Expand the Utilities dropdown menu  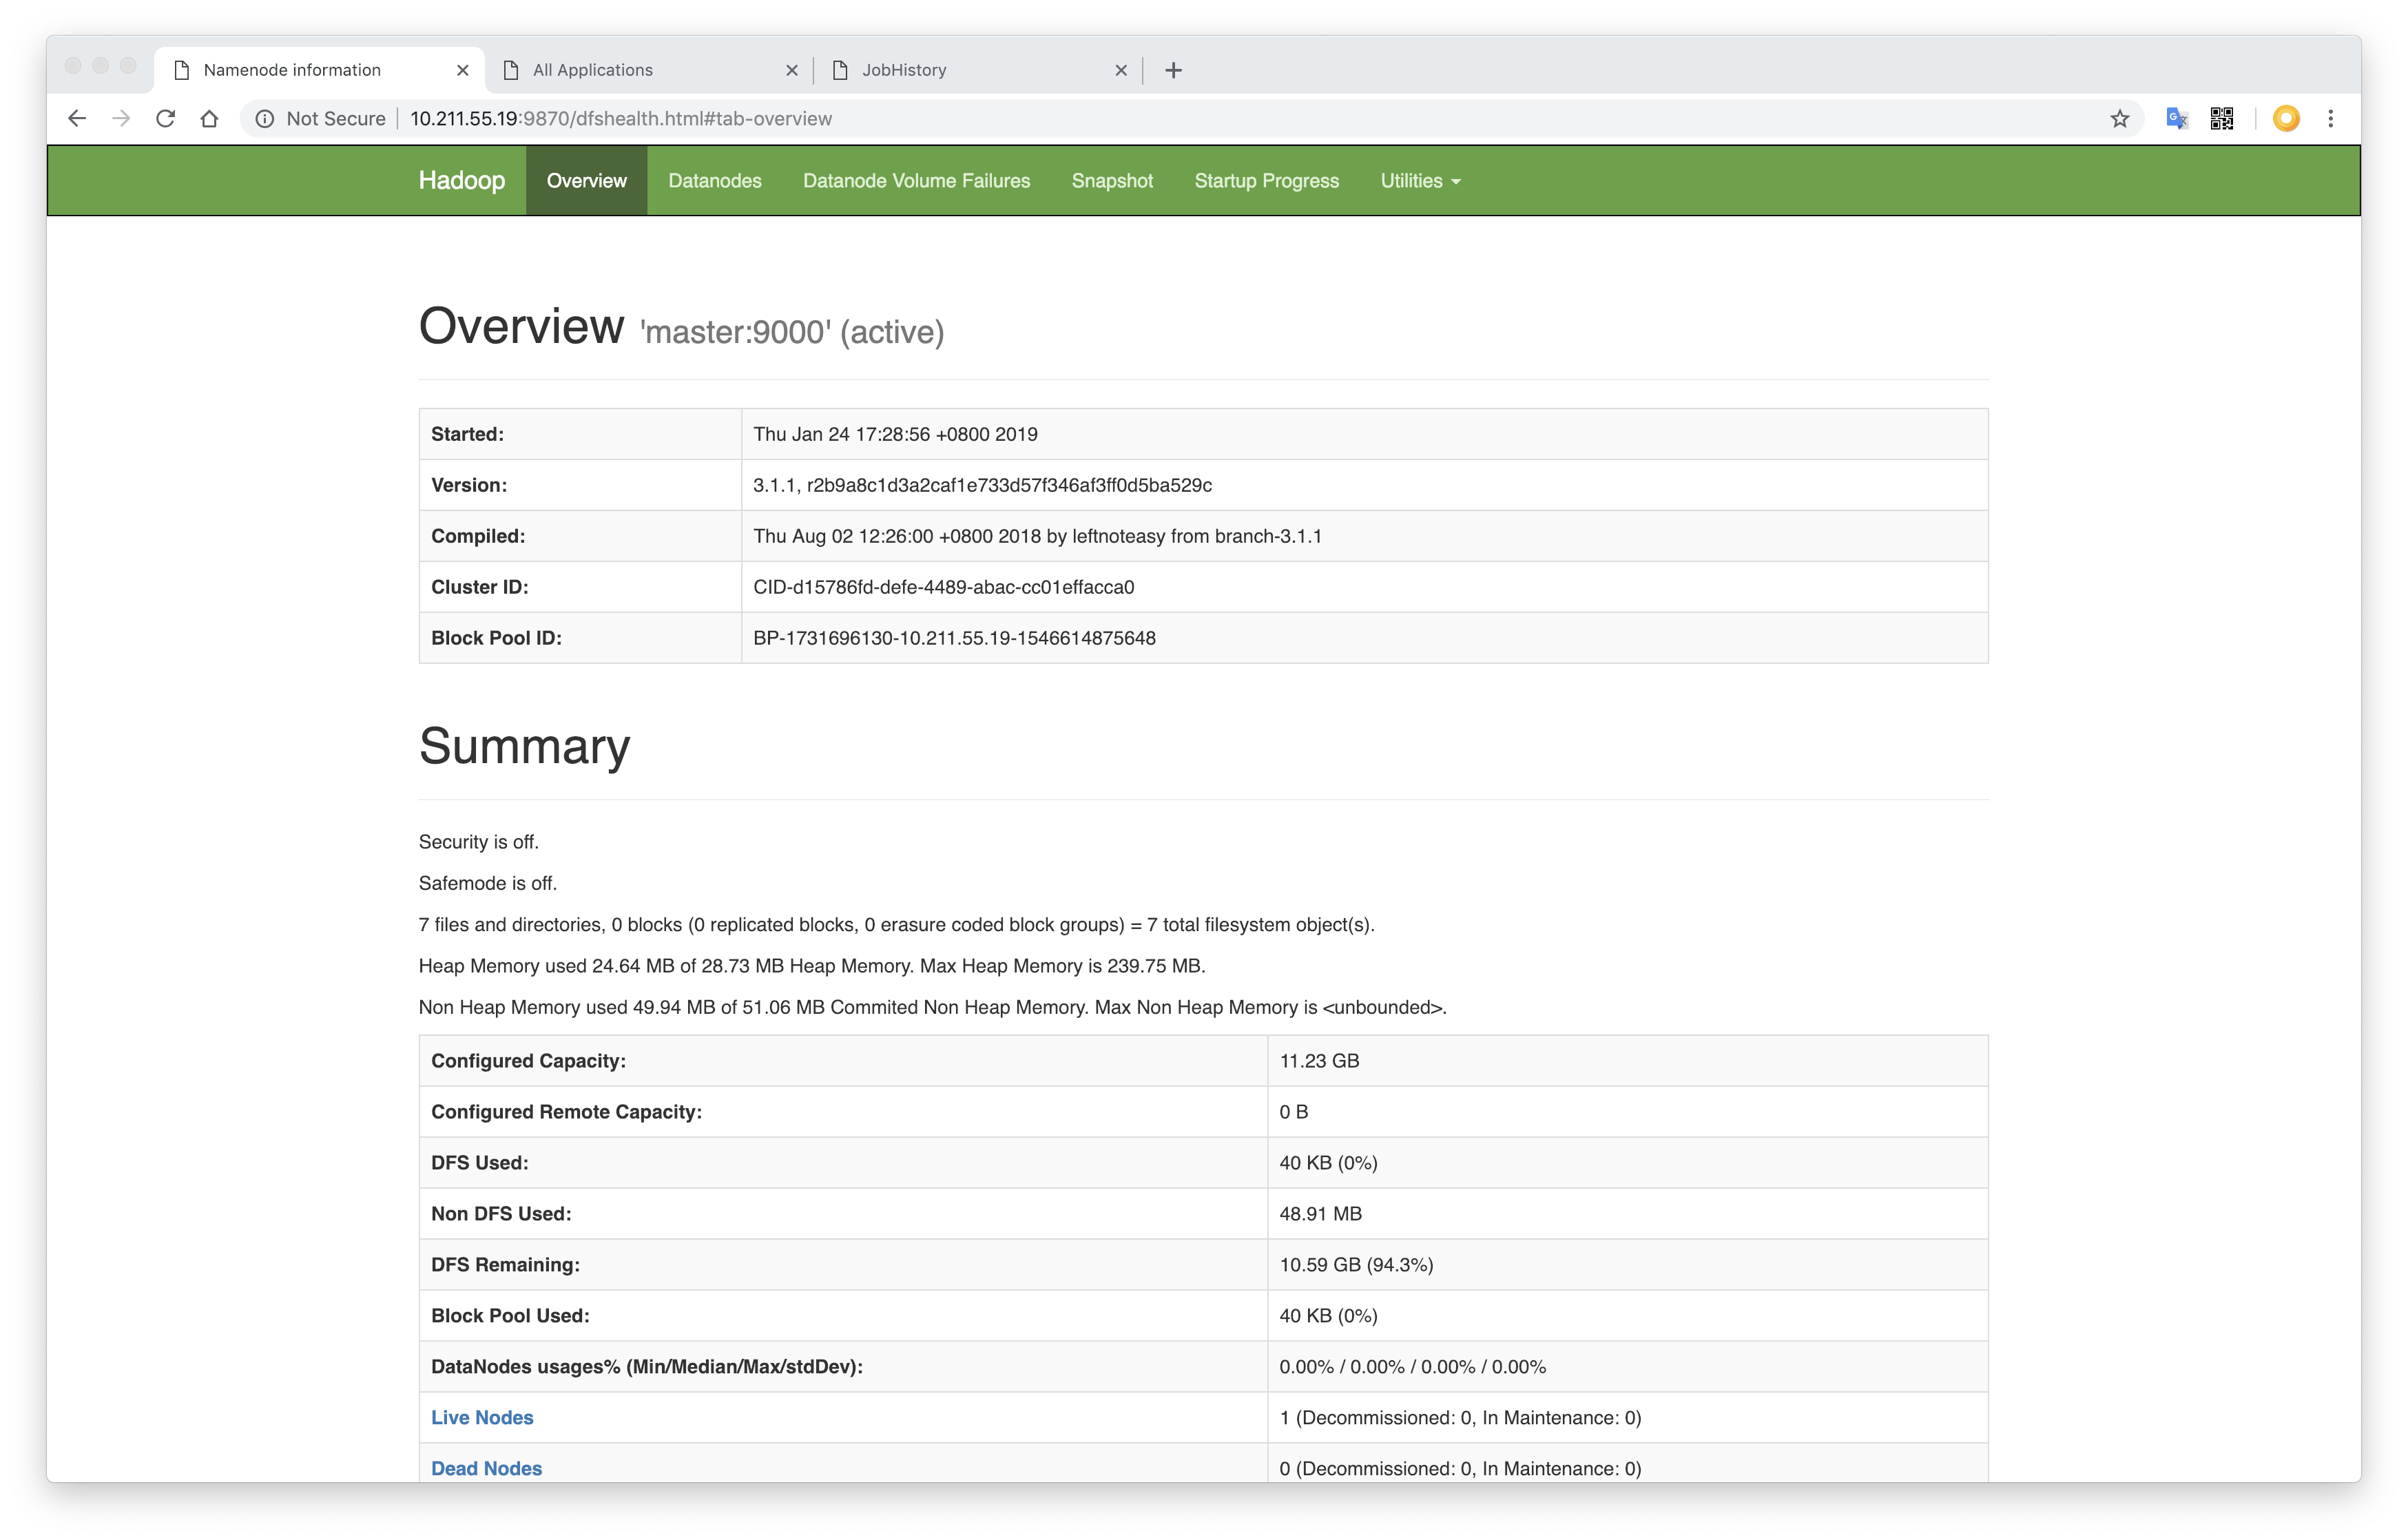[x=1420, y=181]
